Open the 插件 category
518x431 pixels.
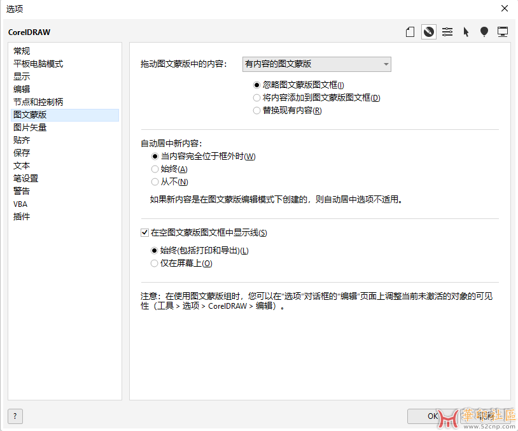(65, 217)
